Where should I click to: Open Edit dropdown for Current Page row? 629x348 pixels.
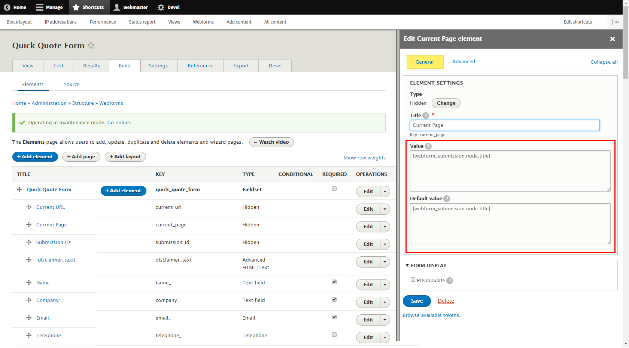pos(385,226)
